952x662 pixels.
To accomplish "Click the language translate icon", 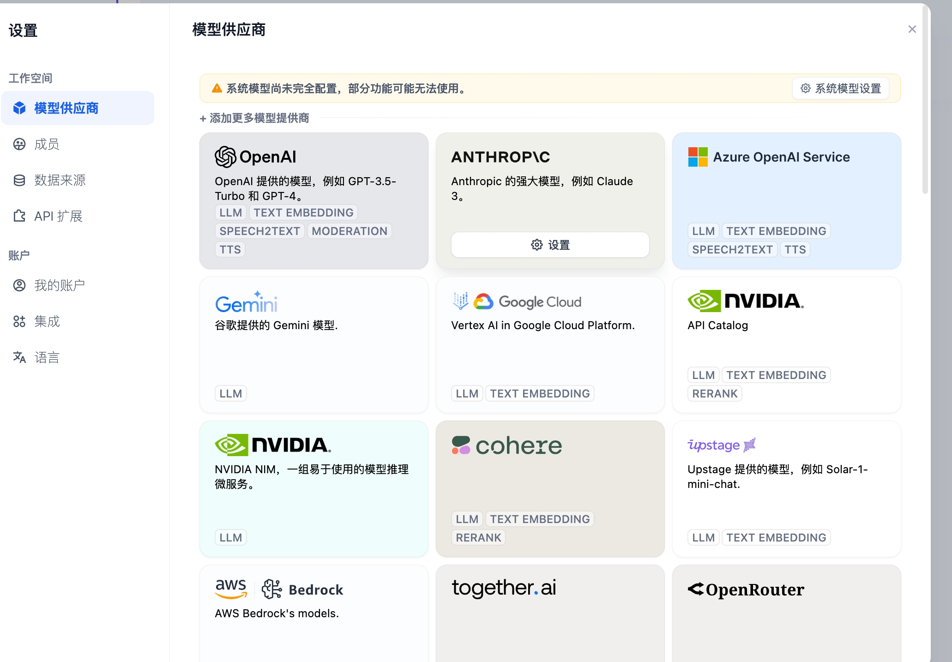I will point(19,357).
